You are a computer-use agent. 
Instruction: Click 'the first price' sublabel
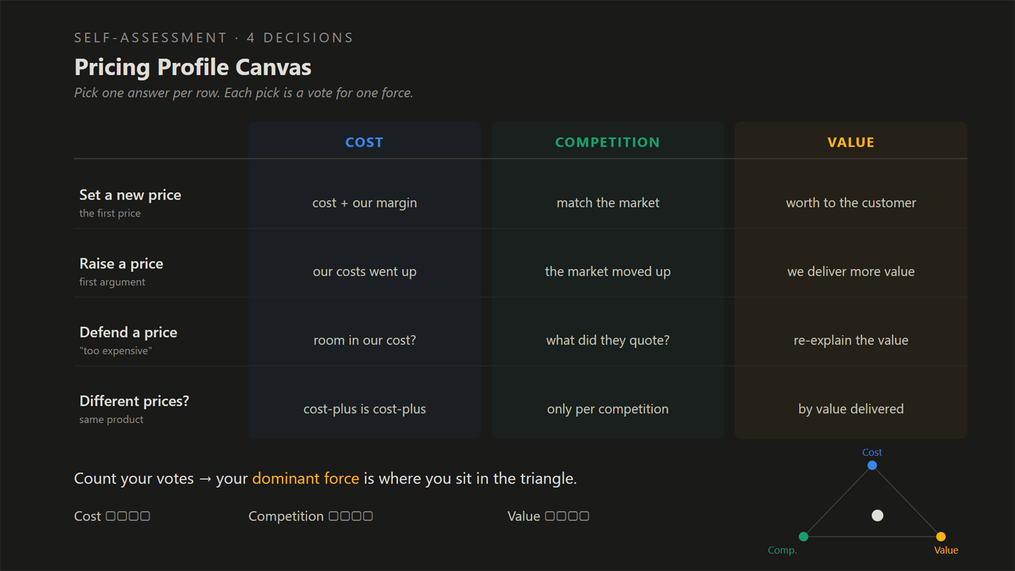[110, 213]
